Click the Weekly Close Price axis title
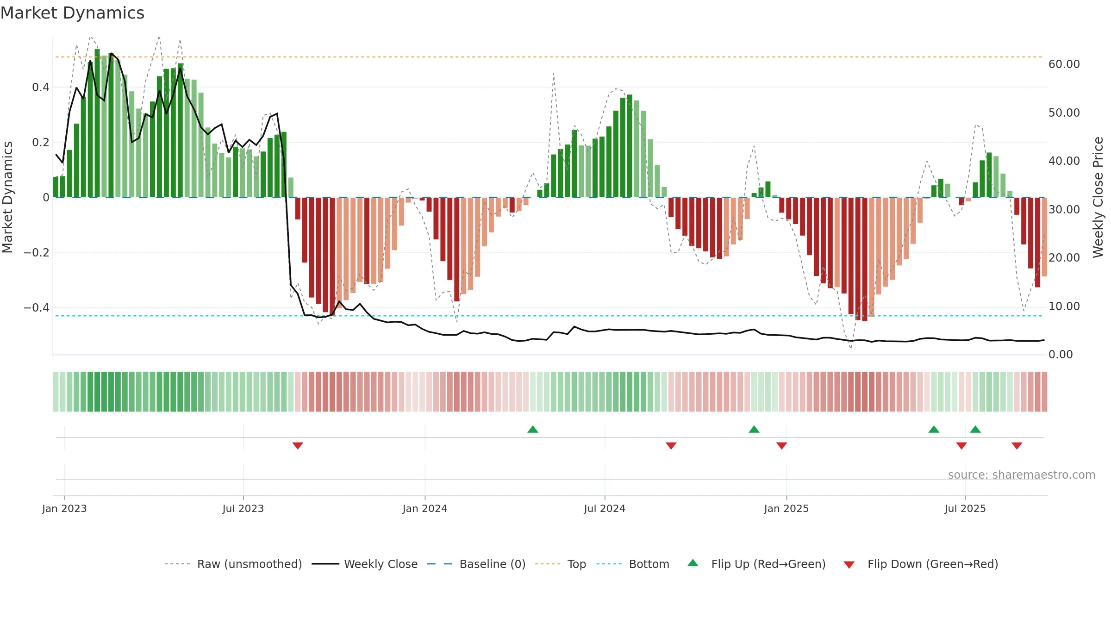The height and width of the screenshot is (625, 1111). click(x=1098, y=198)
